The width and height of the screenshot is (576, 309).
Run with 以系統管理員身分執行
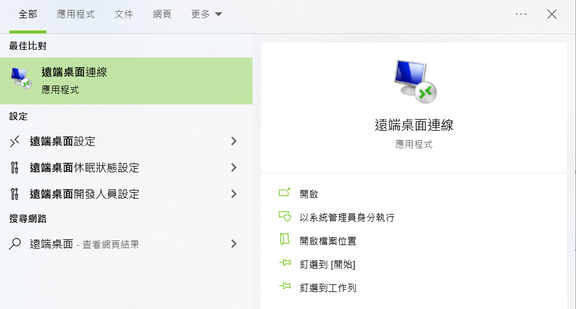click(347, 218)
